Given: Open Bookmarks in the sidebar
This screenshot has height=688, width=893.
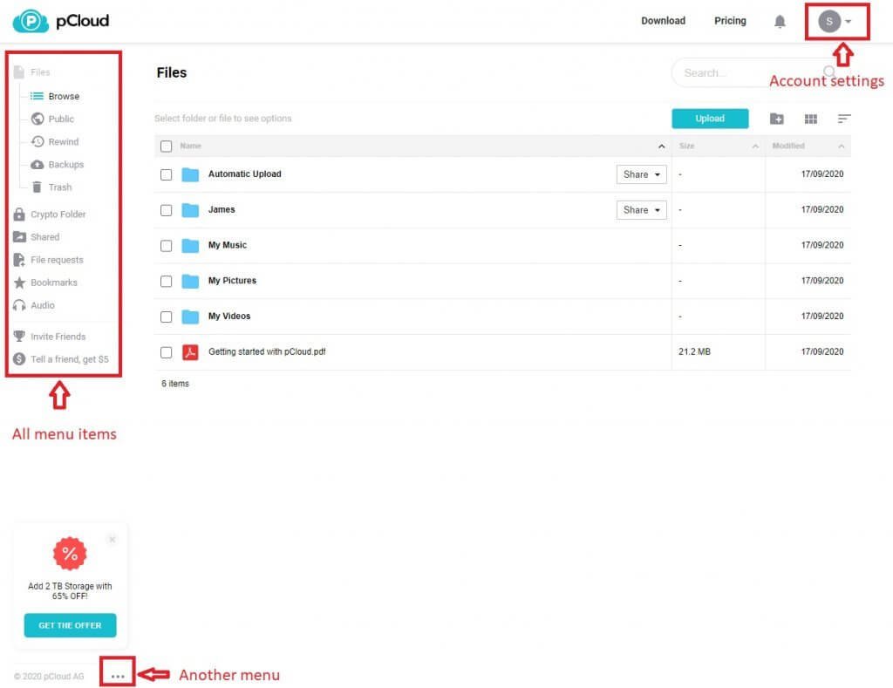Looking at the screenshot, I should click(x=54, y=283).
